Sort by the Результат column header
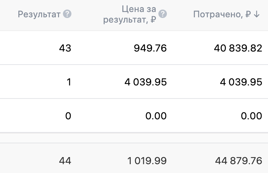 (40, 14)
